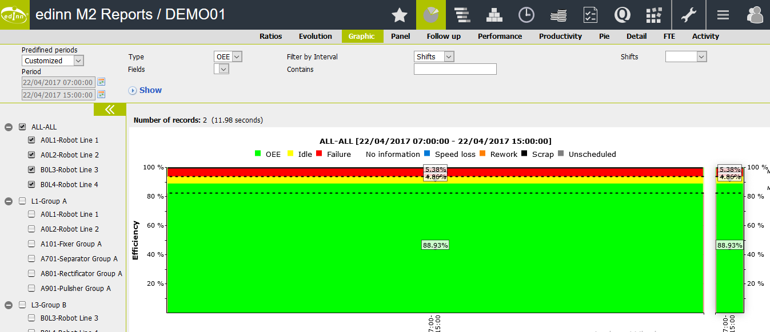Click the black Scrap legend swatch

click(x=524, y=154)
